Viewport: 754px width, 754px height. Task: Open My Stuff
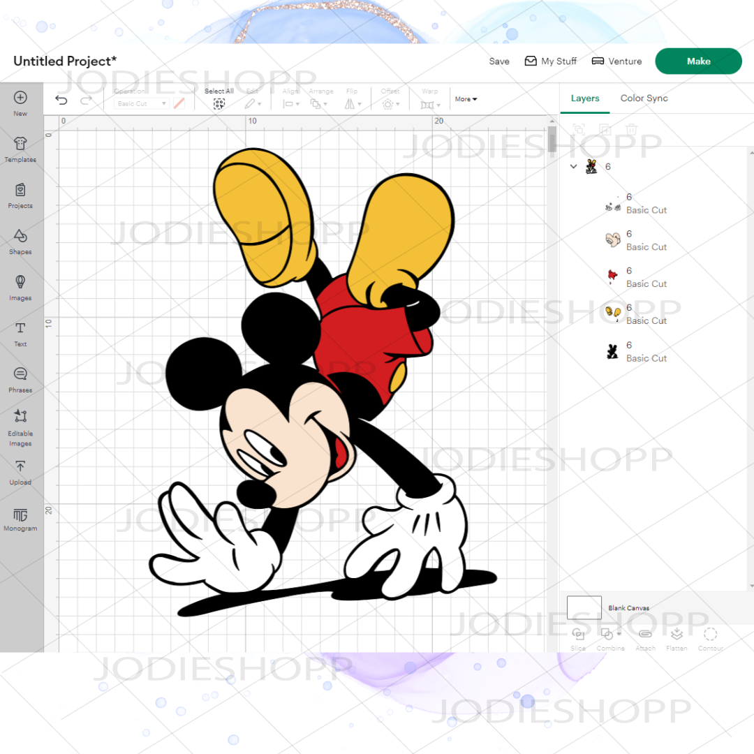click(x=551, y=61)
